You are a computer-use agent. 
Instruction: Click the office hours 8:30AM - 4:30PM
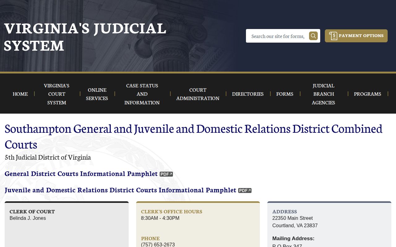[x=160, y=218]
